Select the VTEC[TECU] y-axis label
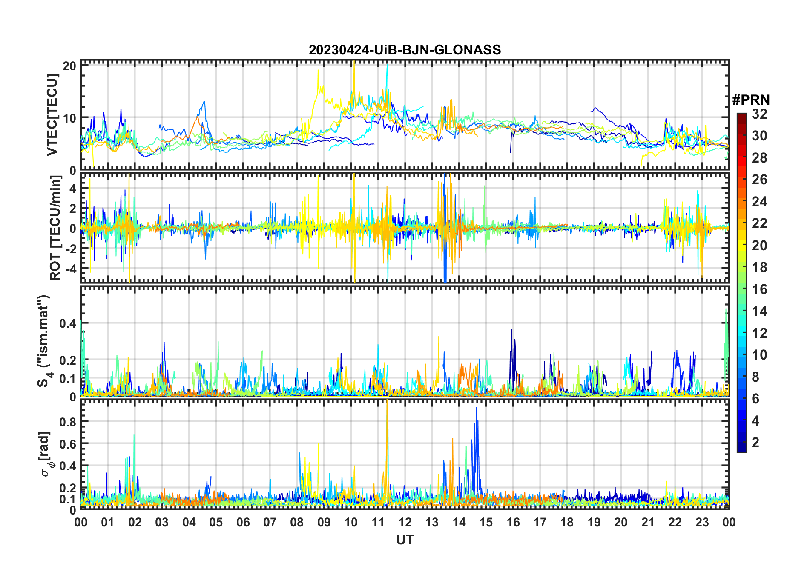Image resolution: width=810 pixels, height=566 pixels. [52, 115]
